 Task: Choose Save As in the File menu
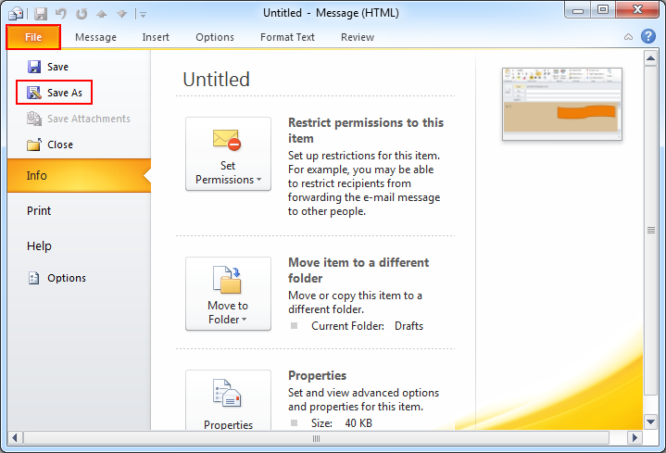point(55,93)
